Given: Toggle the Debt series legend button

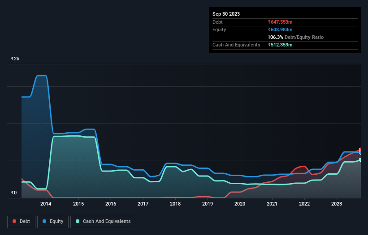Looking at the screenshot, I should tap(21, 222).
